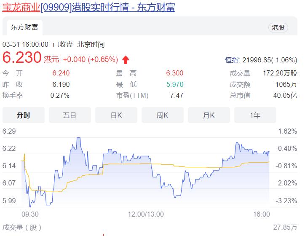Click the 总市值 value 40.05亿
Screen dimensions: 305x236
(x=285, y=95)
